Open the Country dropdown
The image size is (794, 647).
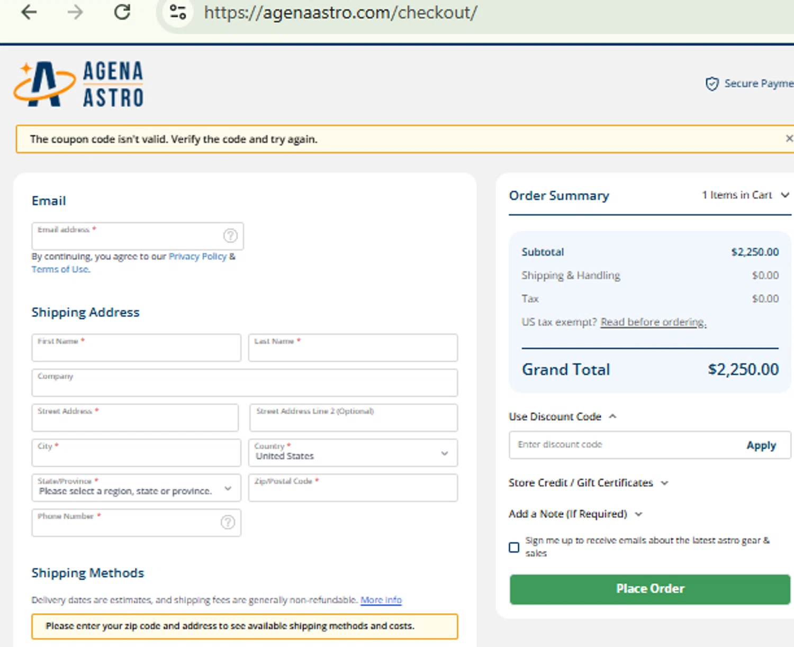[x=353, y=452]
